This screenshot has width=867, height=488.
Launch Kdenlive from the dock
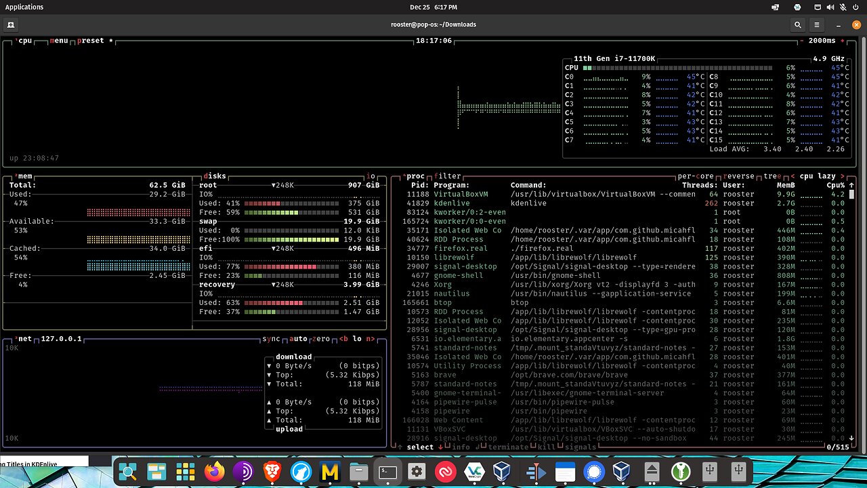[536, 472]
